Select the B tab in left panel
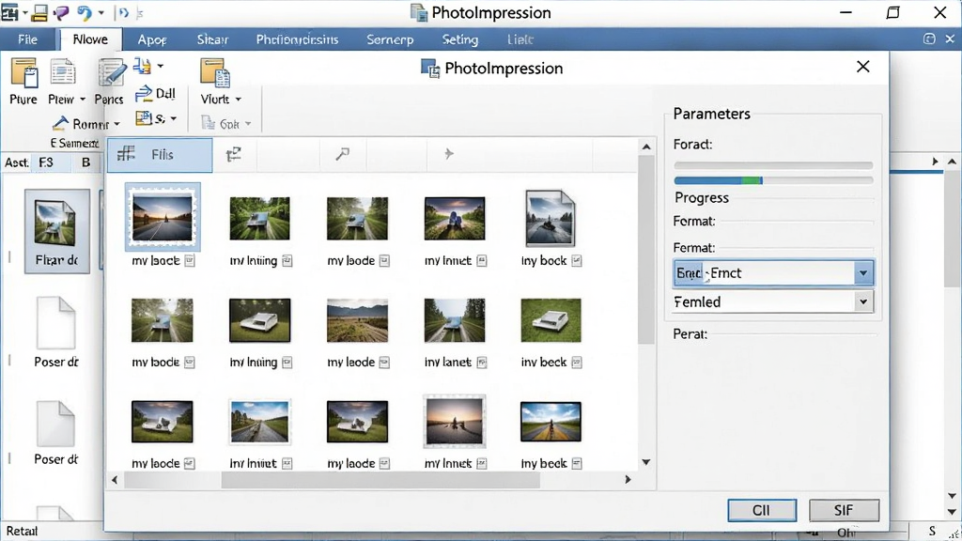This screenshot has height=541, width=962. point(85,162)
